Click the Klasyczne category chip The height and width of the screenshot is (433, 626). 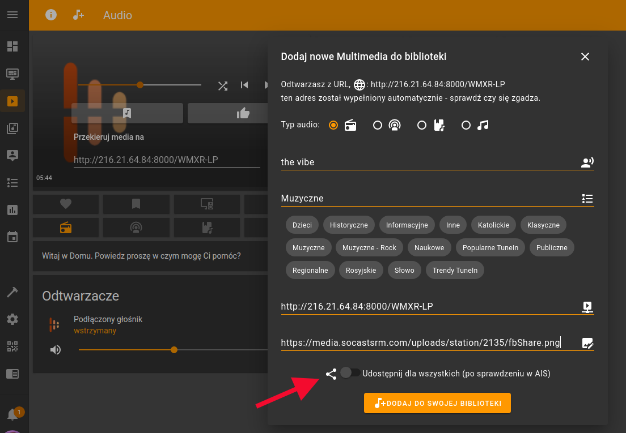pos(543,225)
